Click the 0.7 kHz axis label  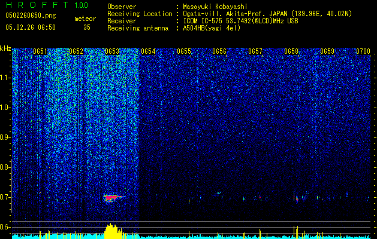(5, 197)
